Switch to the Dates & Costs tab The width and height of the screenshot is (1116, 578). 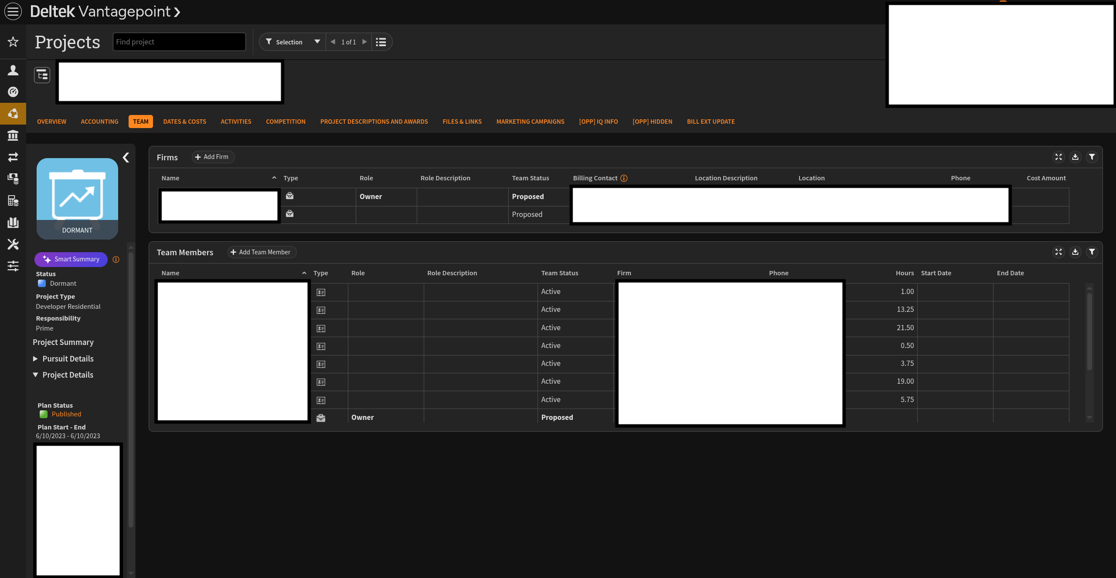[x=184, y=122]
